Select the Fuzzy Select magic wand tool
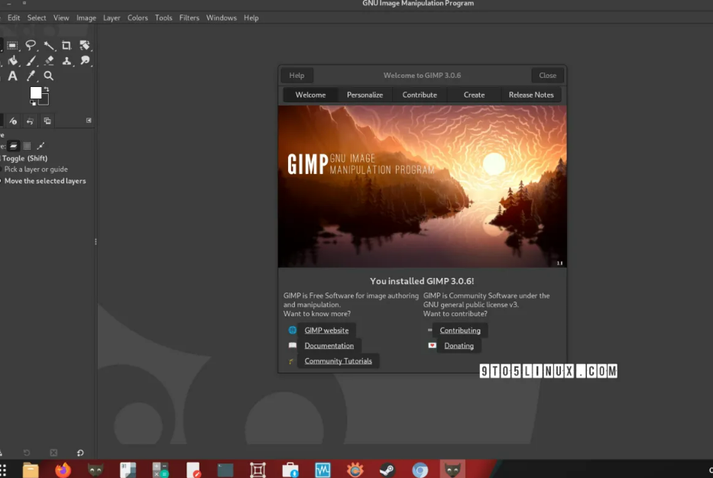 48,46
